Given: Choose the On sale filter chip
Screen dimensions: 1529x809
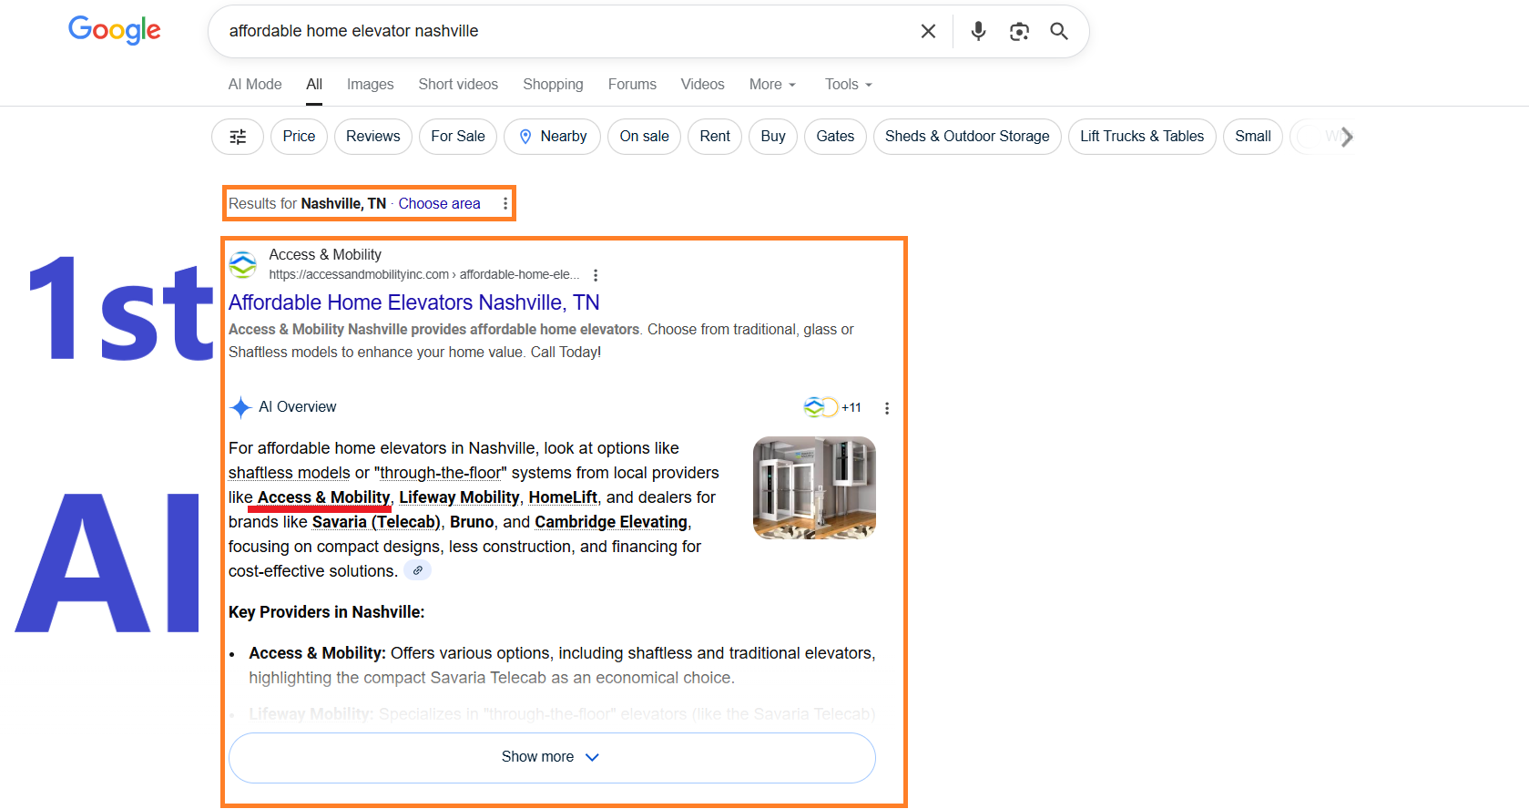Looking at the screenshot, I should pos(644,137).
